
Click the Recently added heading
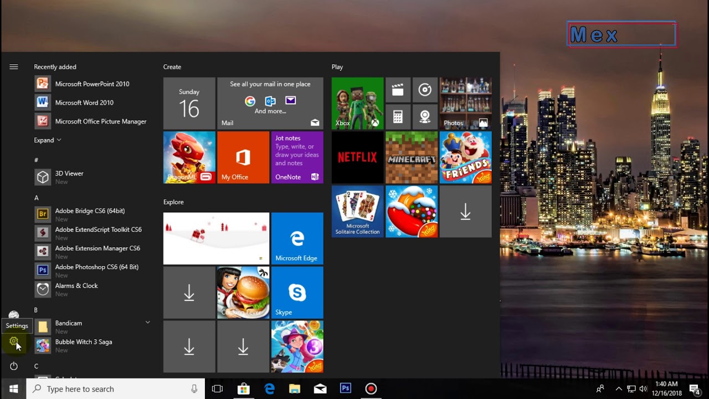[x=55, y=67]
